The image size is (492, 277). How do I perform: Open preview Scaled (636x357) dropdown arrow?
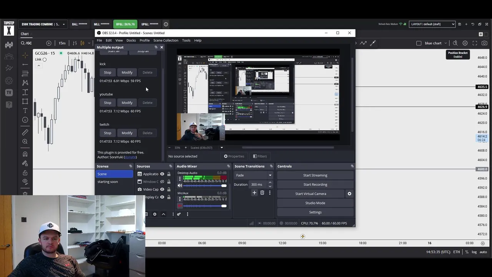point(221,148)
